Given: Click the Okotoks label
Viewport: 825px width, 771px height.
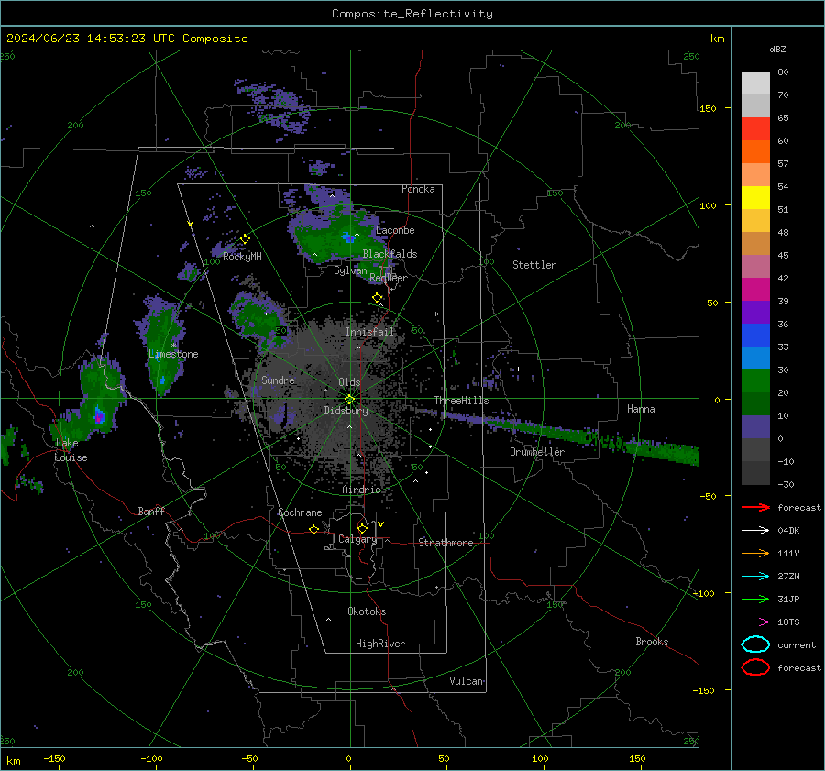Looking at the screenshot, I should [x=367, y=611].
